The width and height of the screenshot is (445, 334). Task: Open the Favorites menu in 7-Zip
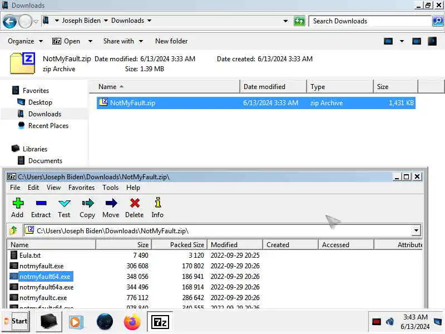pos(81,188)
